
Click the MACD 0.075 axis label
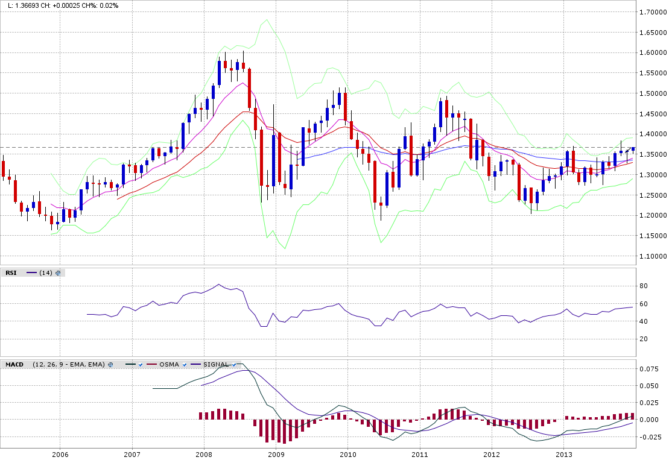pos(649,369)
